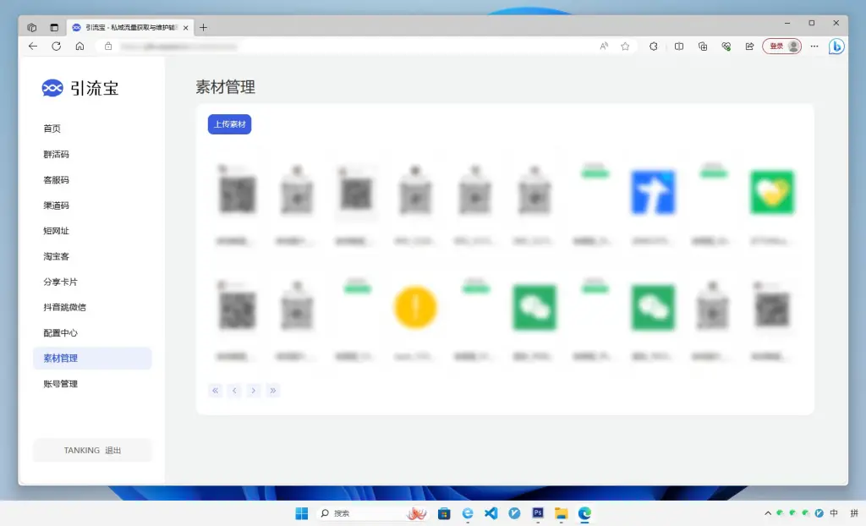Add page to favorites with star icon
866x526 pixels.
click(x=625, y=47)
